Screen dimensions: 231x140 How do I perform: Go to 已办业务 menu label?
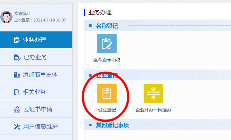[x=35, y=57]
